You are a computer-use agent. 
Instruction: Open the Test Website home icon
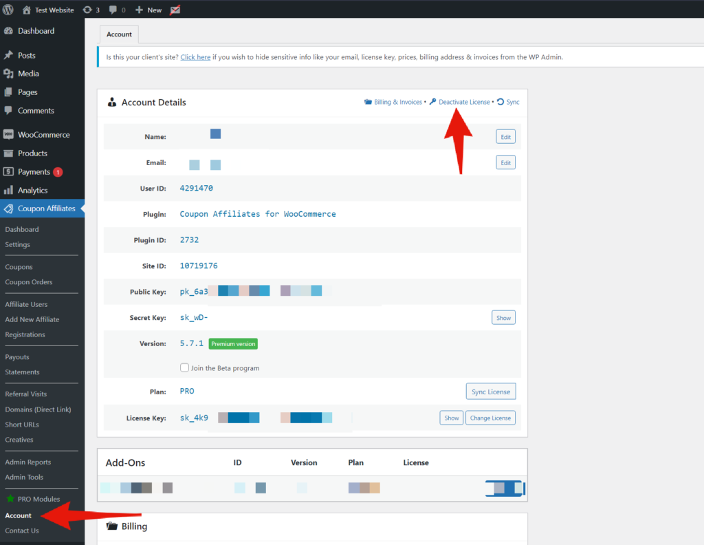coord(27,10)
